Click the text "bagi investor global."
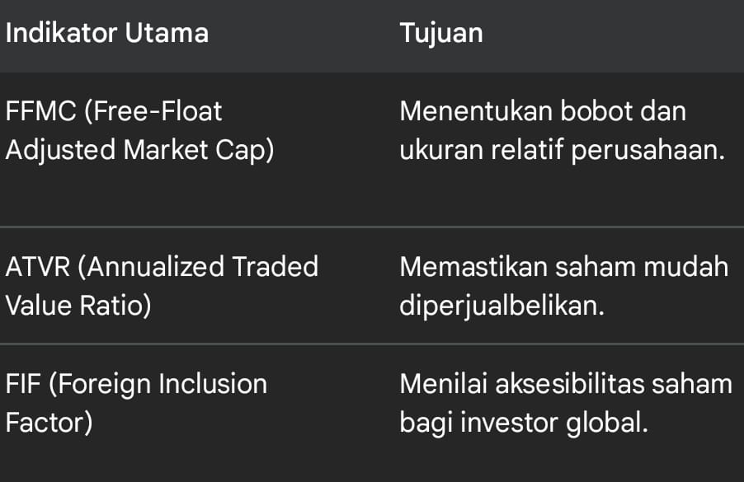The width and height of the screenshot is (744, 482). click(523, 423)
